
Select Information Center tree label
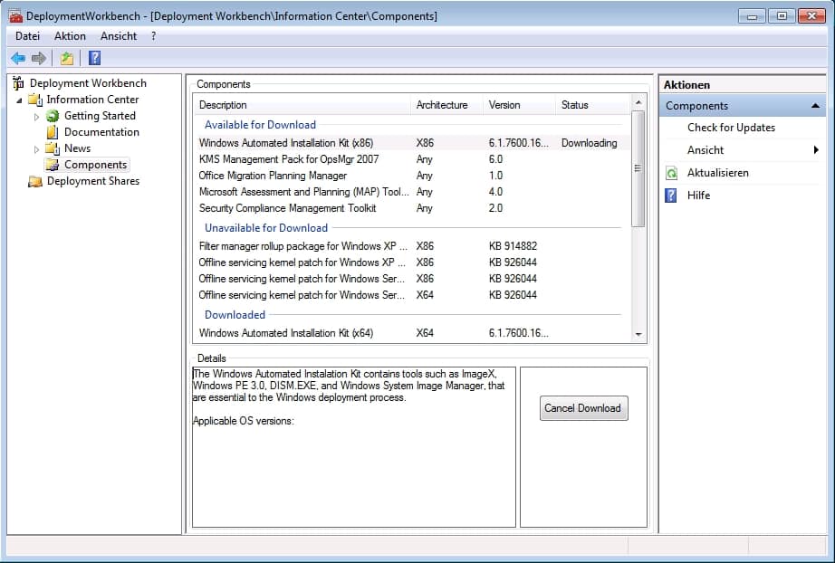[92, 100]
